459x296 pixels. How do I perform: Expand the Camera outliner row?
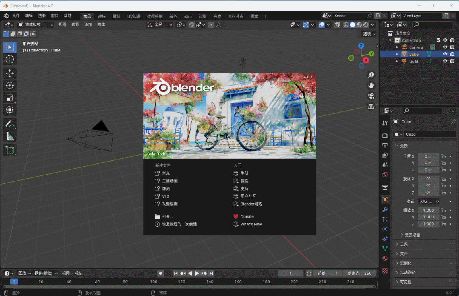point(397,47)
